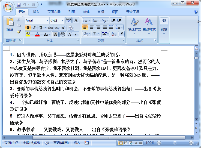
Task: Open the Arial font name dropdown
Action: [x=47, y=20]
